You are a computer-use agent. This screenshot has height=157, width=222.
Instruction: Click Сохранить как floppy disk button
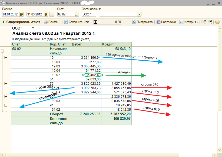pyautogui.click(x=78, y=22)
